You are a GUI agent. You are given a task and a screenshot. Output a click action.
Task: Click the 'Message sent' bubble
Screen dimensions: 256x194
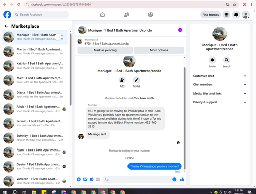pos(97,134)
